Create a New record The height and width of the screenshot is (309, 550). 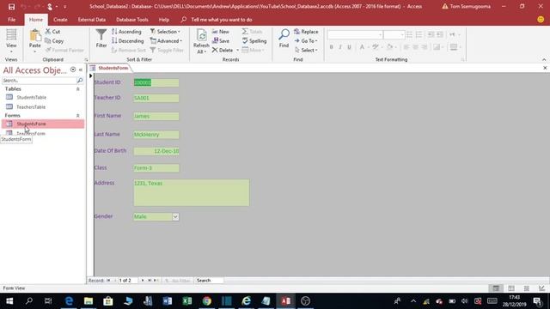(x=220, y=32)
